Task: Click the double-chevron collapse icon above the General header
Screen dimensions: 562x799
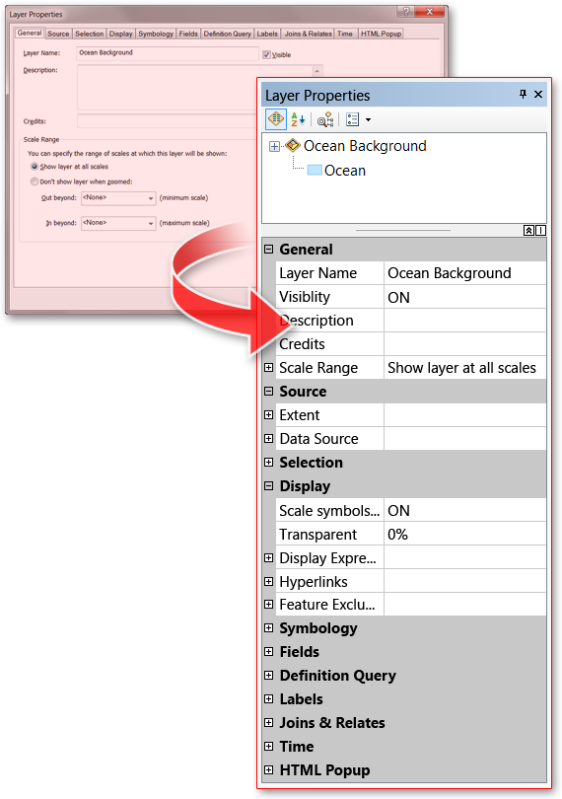Action: pos(528,230)
